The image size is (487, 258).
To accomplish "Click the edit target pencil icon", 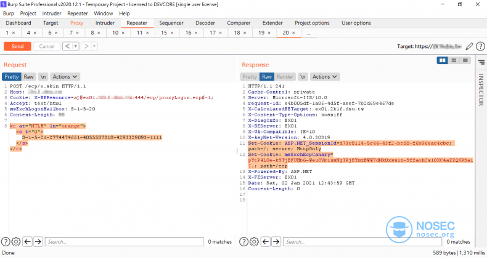I will (x=469, y=47).
